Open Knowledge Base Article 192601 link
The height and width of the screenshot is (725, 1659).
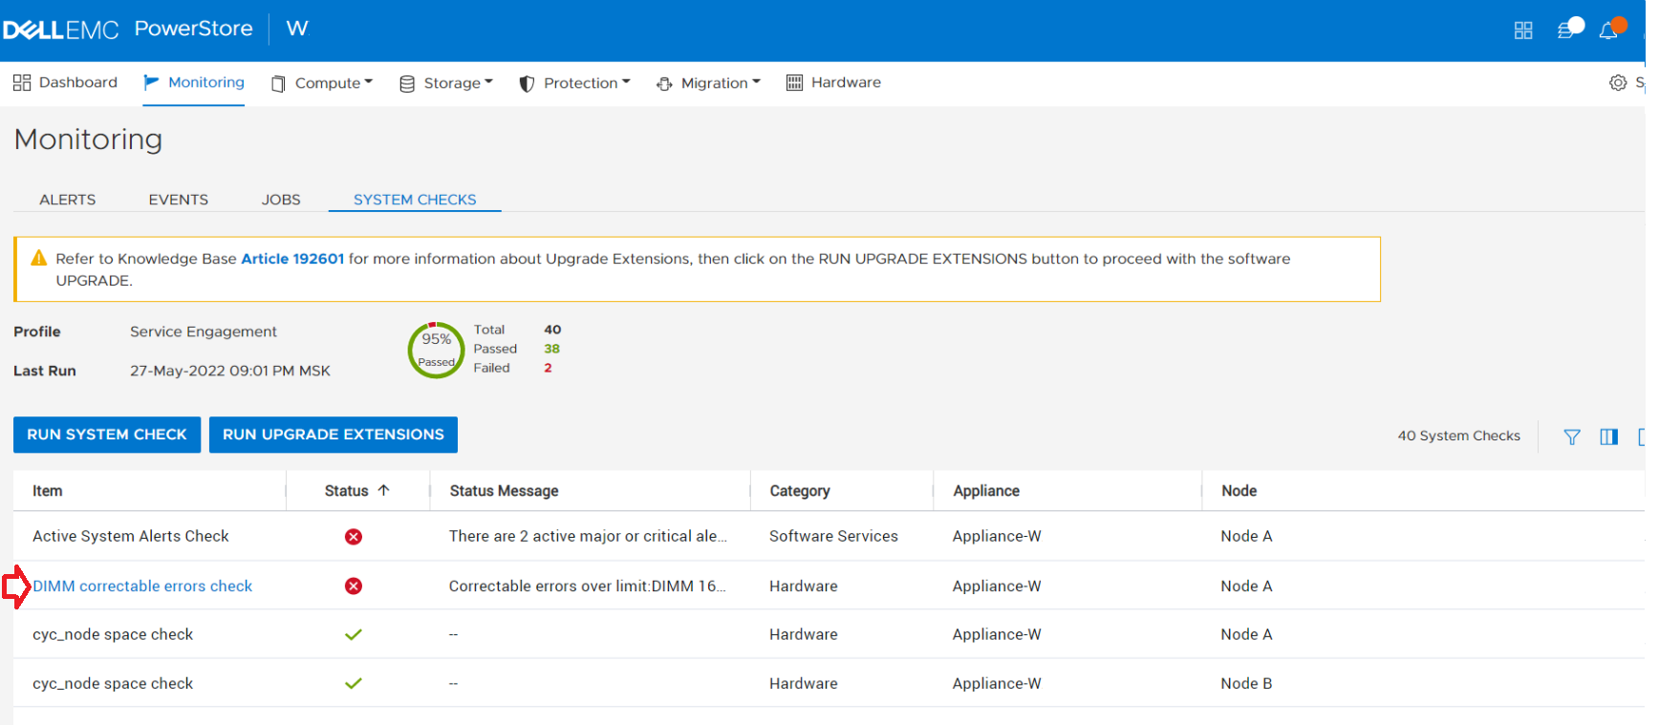(x=292, y=259)
